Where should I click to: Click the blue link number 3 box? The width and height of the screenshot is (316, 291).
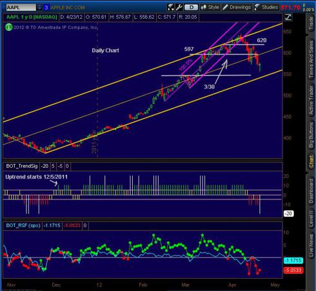[x=46, y=8]
